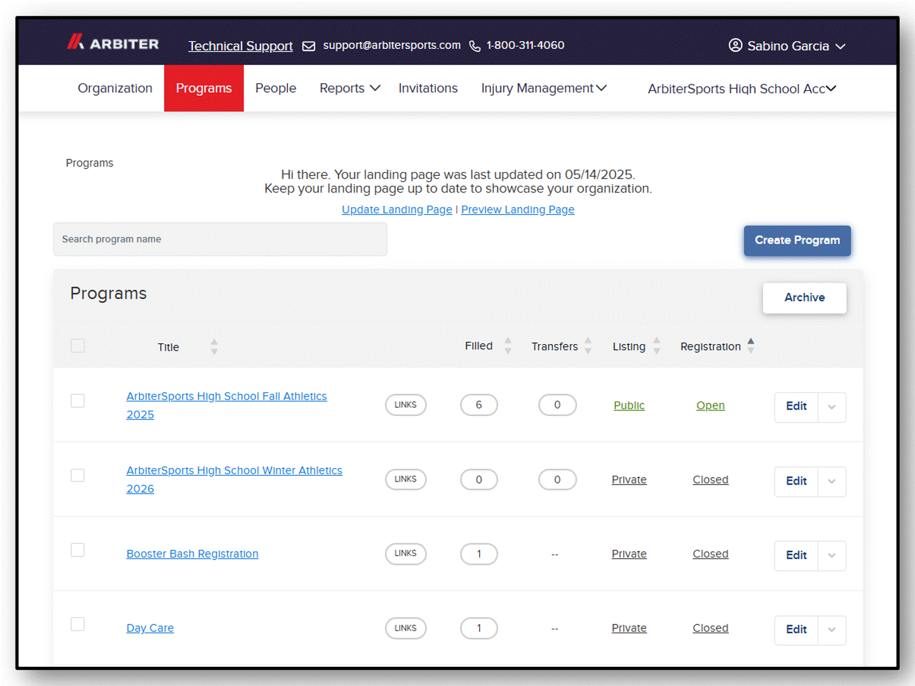Click the Update Landing Page link

397,210
